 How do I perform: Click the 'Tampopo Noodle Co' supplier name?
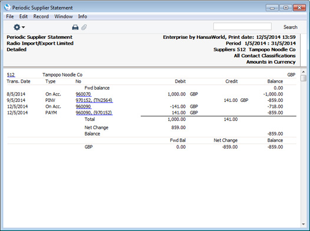tap(62, 75)
